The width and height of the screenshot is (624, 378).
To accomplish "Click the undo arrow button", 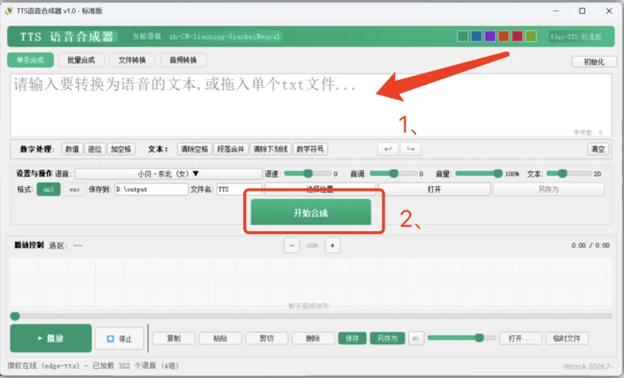I will pyautogui.click(x=388, y=149).
